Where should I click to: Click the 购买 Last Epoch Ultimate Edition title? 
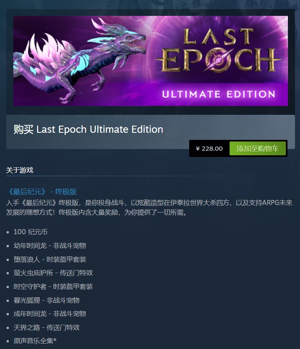88,129
